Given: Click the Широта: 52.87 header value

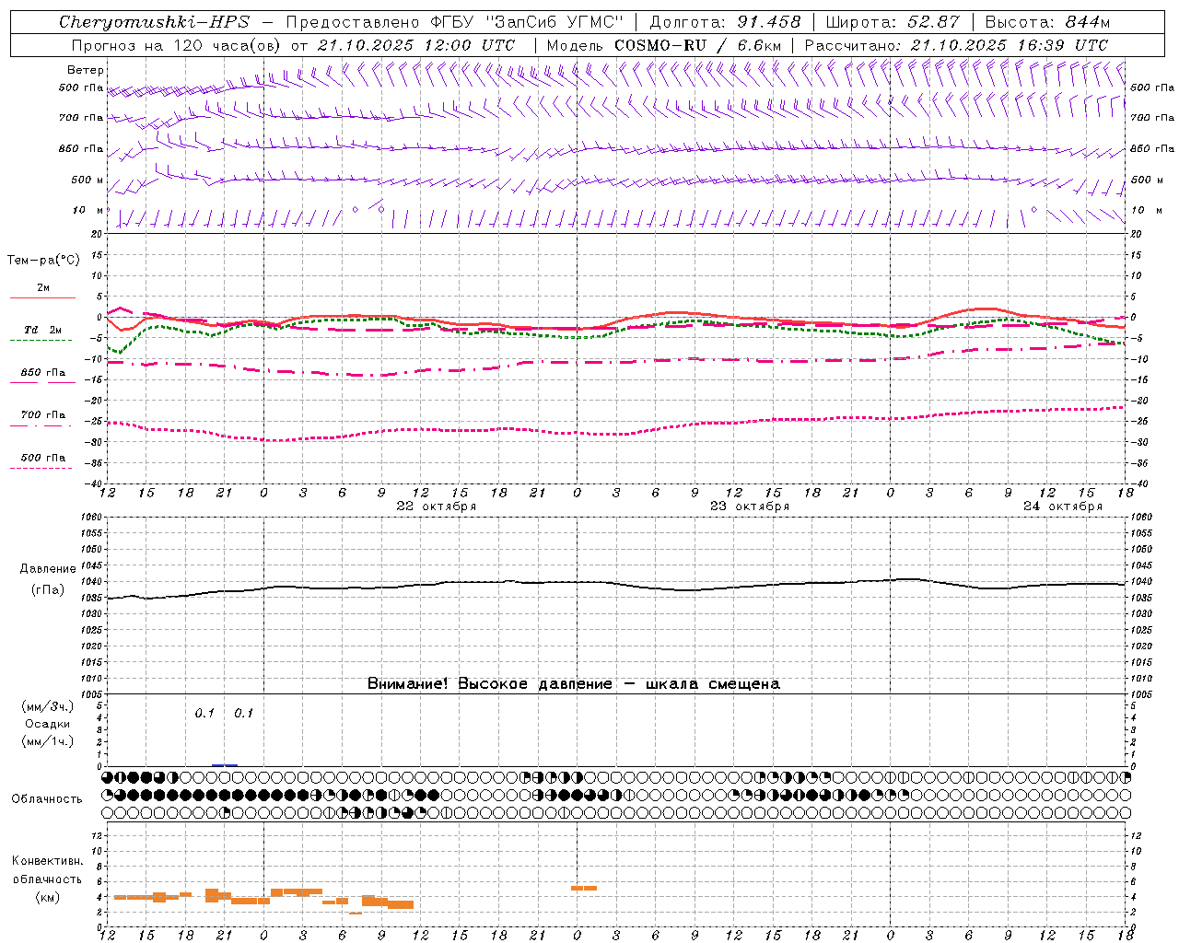Looking at the screenshot, I should (x=893, y=22).
